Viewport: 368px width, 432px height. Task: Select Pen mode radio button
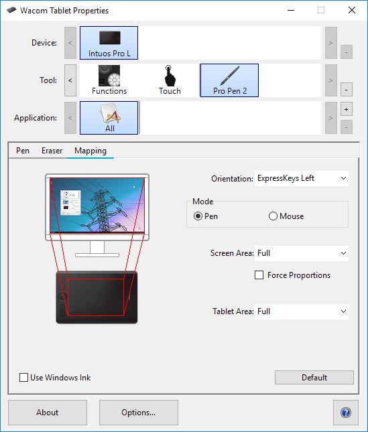198,216
